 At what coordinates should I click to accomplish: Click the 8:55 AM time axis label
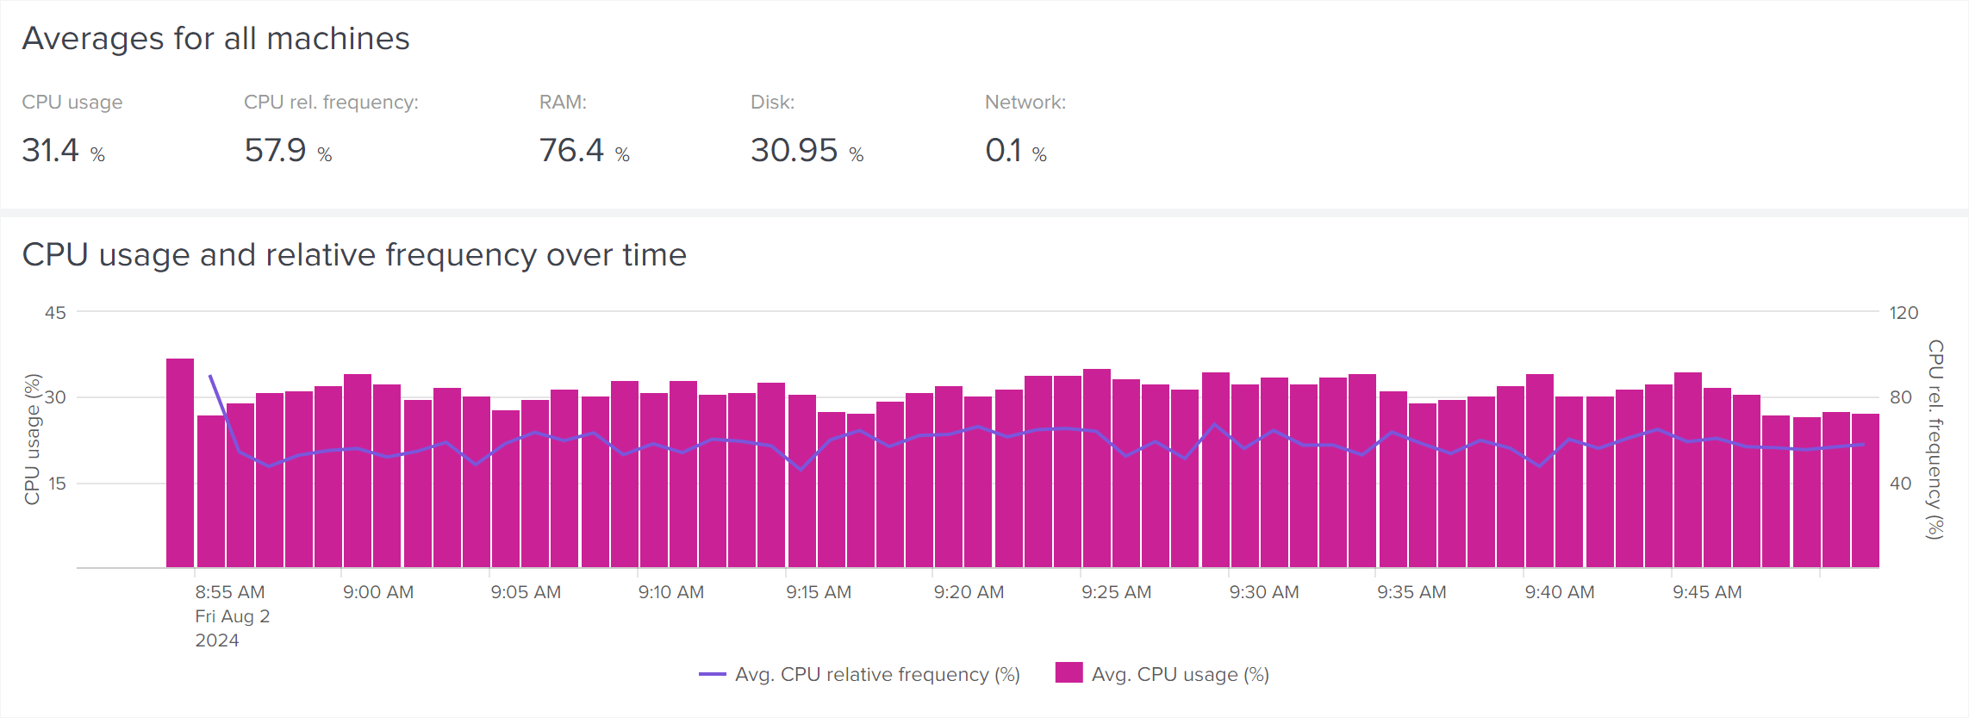pyautogui.click(x=229, y=592)
